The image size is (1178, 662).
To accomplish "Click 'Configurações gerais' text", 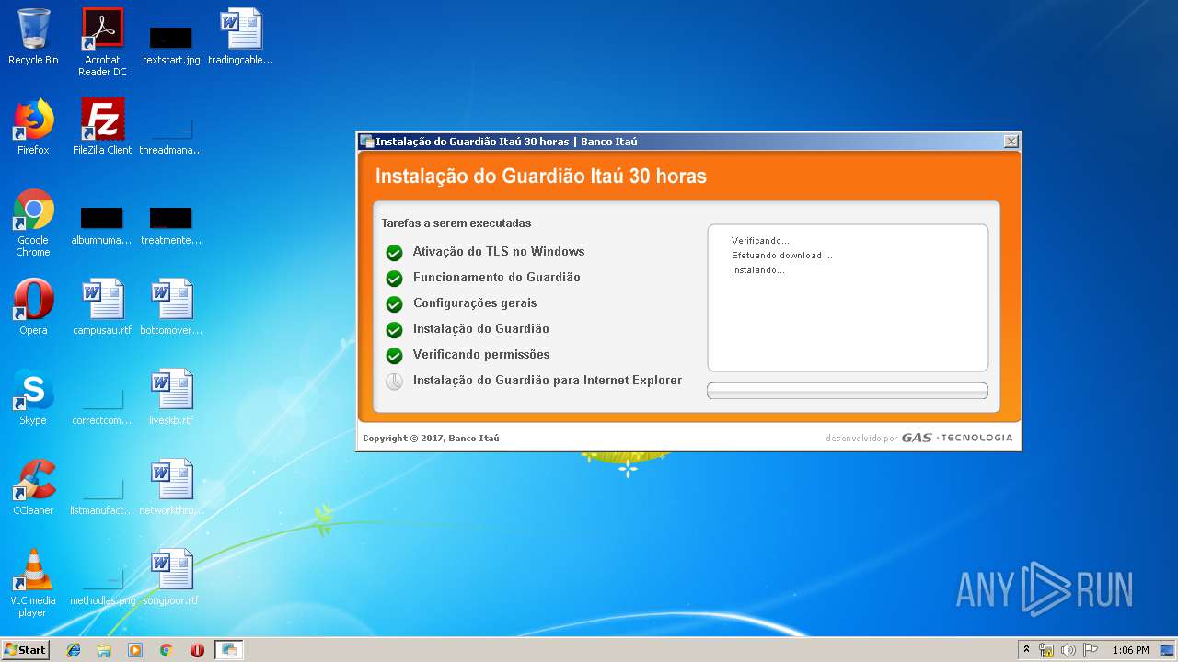I will pos(475,303).
